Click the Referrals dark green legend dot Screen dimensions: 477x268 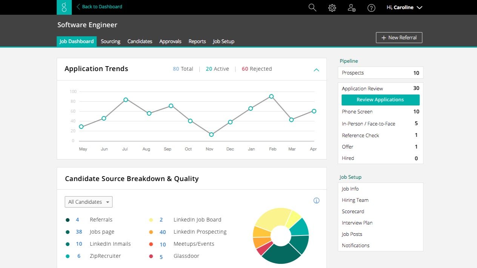pos(68,220)
